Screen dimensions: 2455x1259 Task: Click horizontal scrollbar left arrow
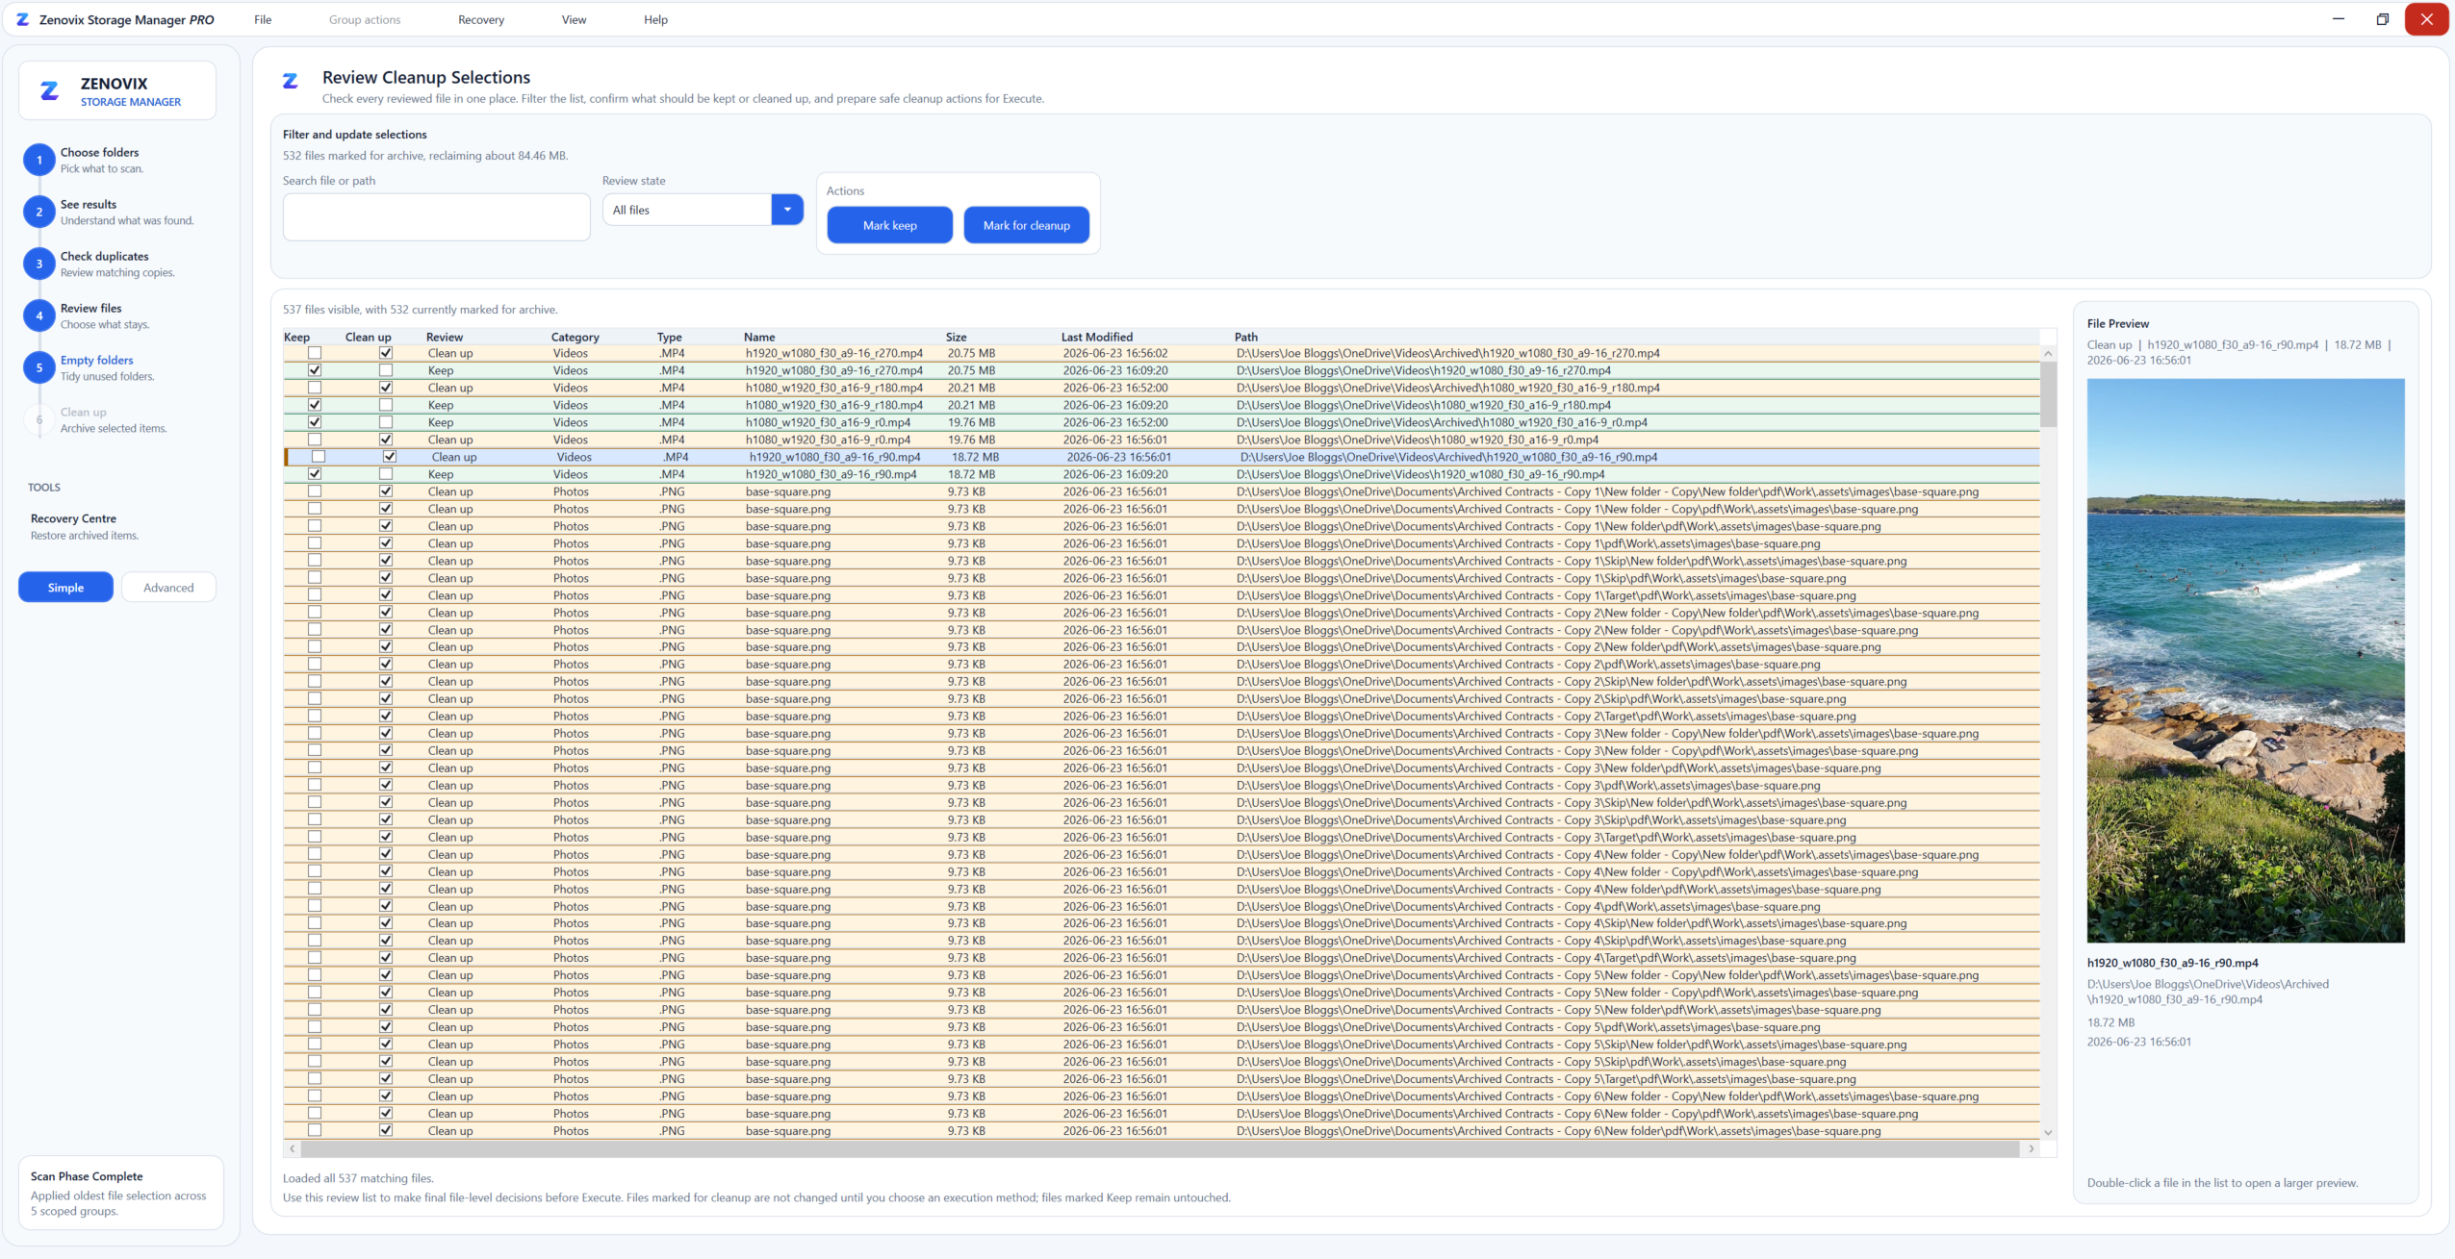click(x=293, y=1148)
